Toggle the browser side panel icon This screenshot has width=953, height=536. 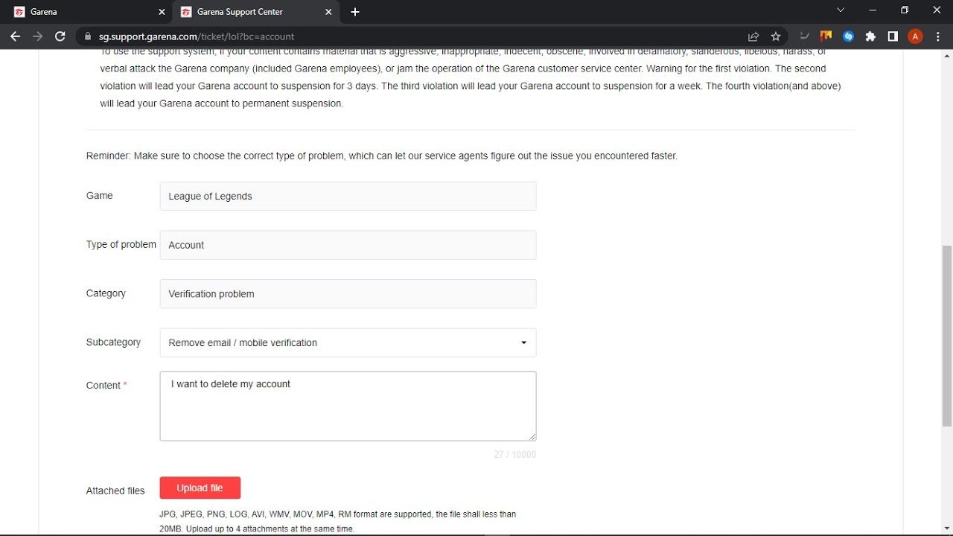click(893, 36)
